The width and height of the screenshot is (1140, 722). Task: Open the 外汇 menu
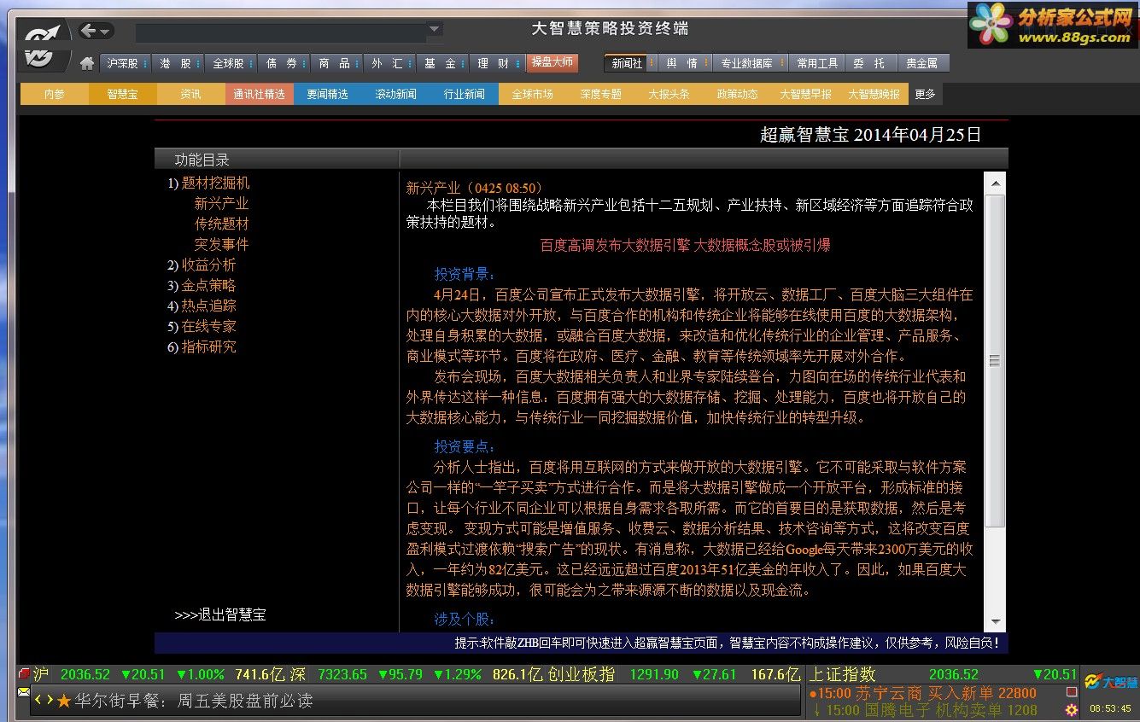pyautogui.click(x=389, y=63)
